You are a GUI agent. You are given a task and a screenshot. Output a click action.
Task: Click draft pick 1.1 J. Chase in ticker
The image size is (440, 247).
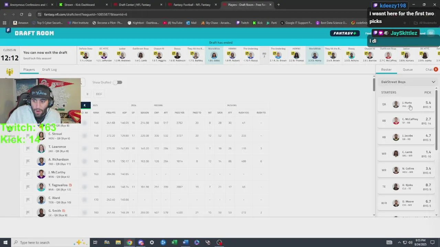pyautogui.click(x=86, y=55)
